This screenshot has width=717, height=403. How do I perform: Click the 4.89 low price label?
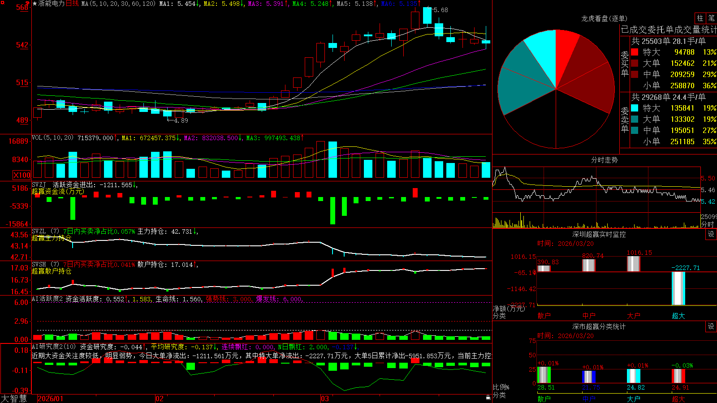point(181,120)
